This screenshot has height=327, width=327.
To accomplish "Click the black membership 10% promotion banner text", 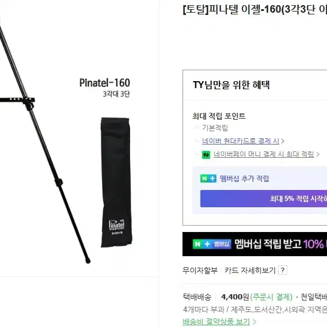I will [281, 244].
